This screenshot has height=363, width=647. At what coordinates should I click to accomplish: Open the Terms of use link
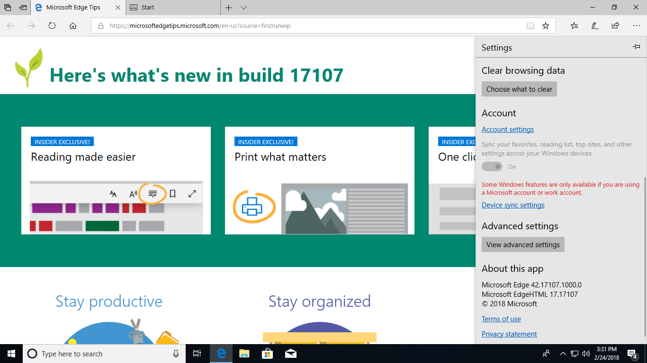point(501,319)
